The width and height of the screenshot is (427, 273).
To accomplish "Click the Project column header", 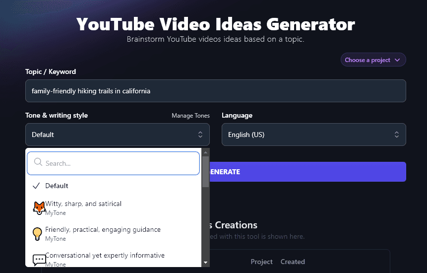I will [261, 262].
